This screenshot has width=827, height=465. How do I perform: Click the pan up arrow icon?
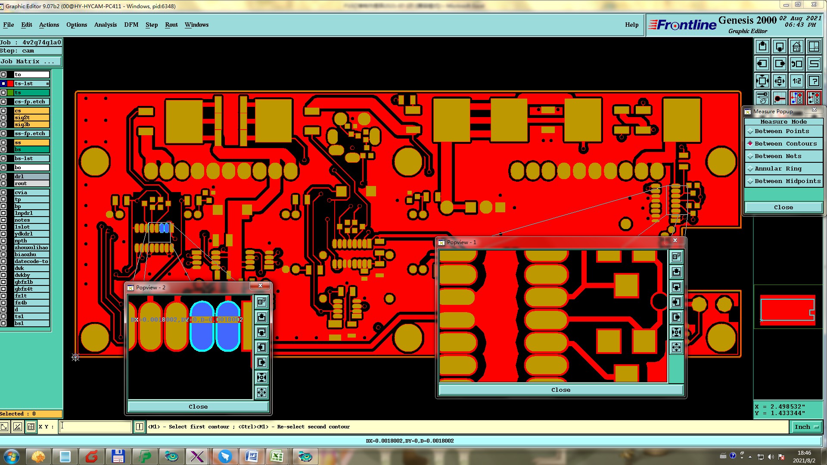762,46
